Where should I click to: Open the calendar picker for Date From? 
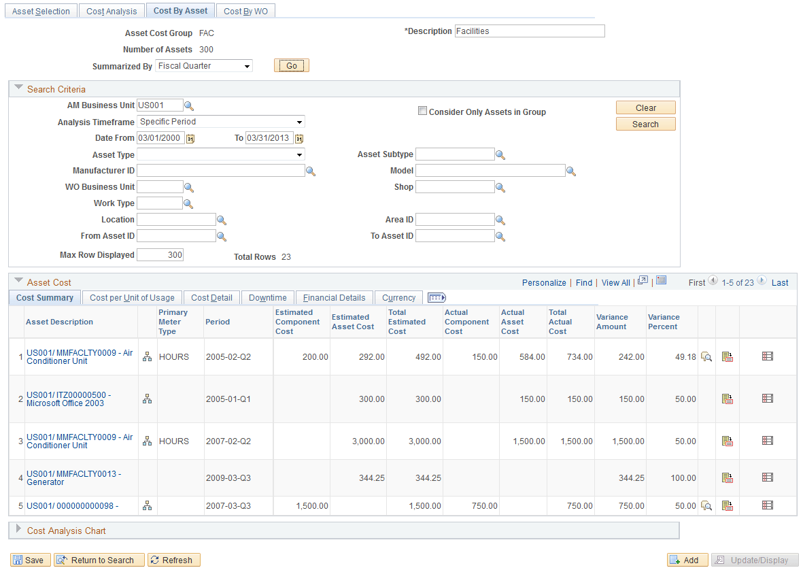click(191, 138)
